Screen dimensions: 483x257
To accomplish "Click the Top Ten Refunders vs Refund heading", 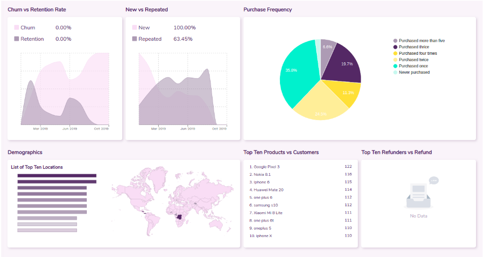I will 396,152.
